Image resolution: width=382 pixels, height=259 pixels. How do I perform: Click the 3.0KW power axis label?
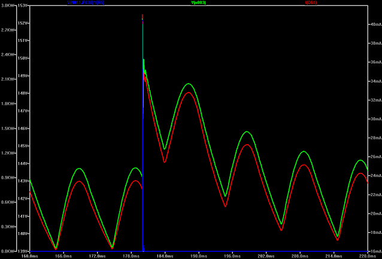point(7,5)
